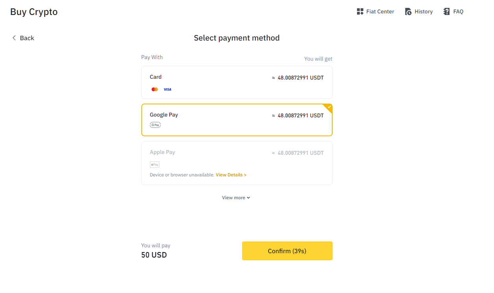This screenshot has width=494, height=293.
Task: Click the Mastercard logo icon
Action: click(x=155, y=89)
